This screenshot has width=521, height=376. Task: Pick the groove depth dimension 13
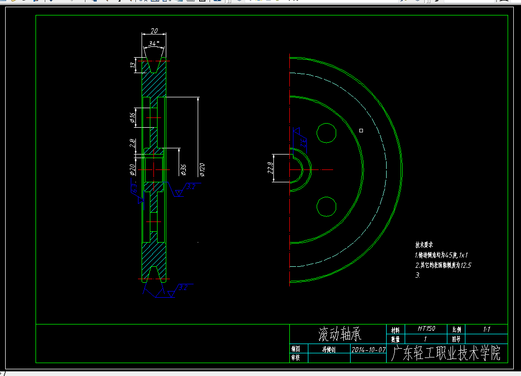point(133,65)
